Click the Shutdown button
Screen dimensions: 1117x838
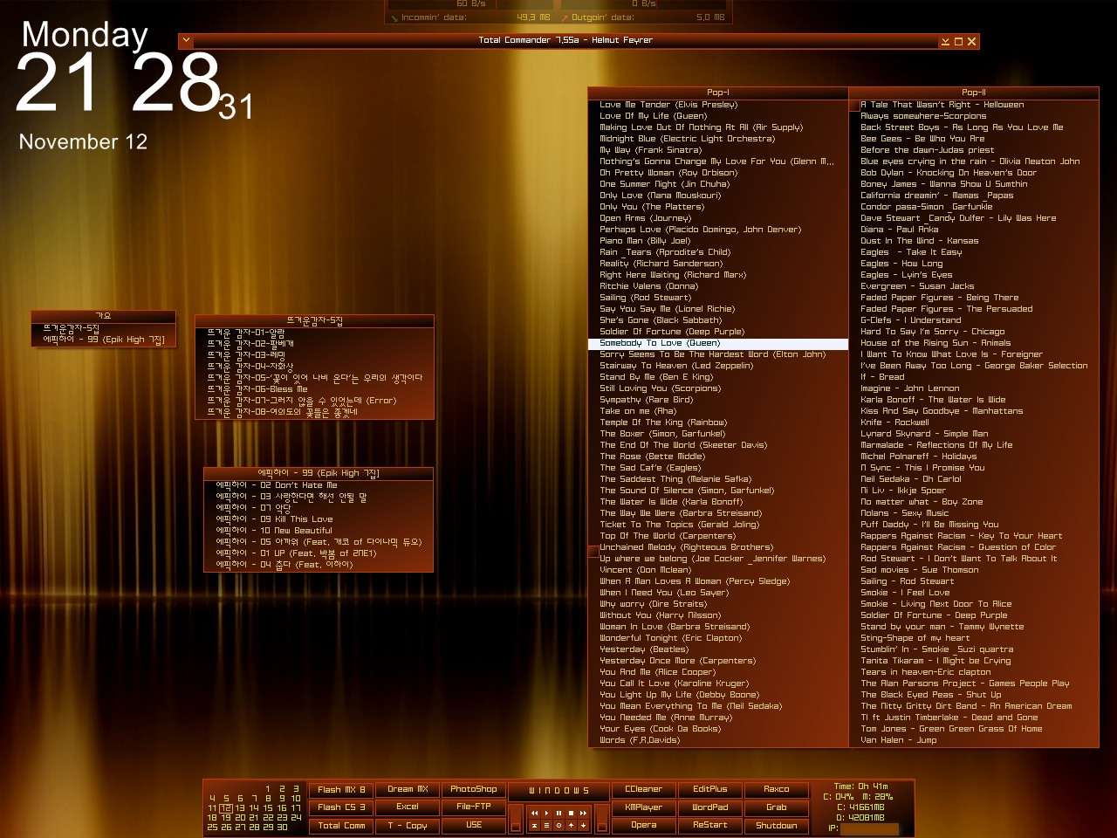777,826
